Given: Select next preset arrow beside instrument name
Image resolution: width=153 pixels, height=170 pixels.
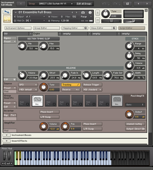Looking at the screenshot, I should 77,12.
